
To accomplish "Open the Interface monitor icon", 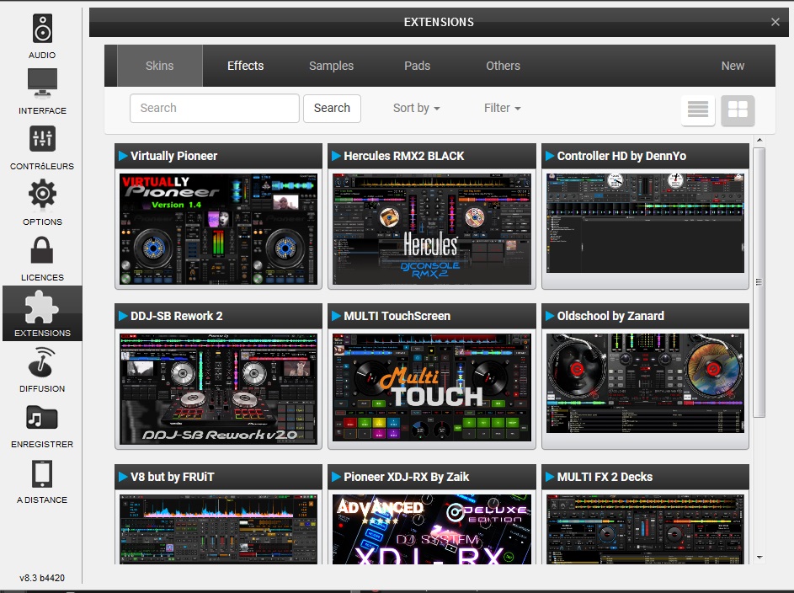I will (x=42, y=83).
